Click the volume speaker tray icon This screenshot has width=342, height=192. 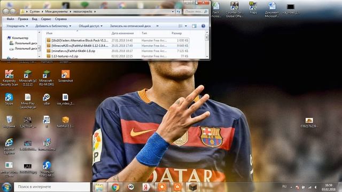coord(316,187)
